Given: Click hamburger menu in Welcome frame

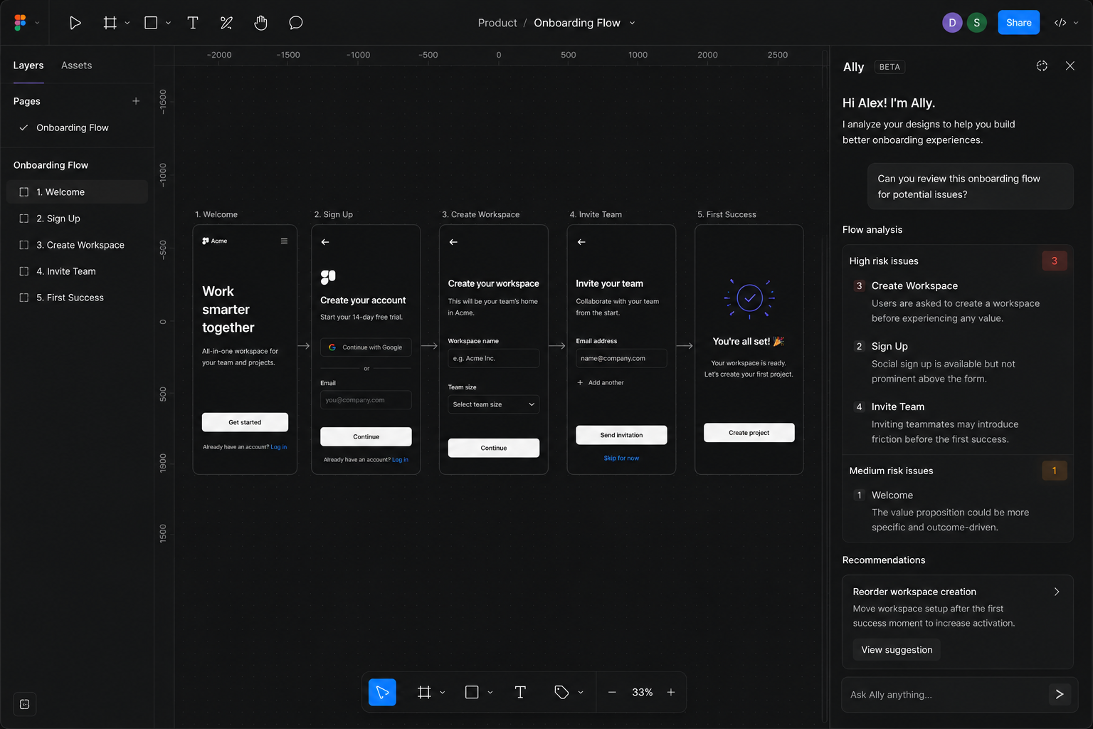Looking at the screenshot, I should (284, 241).
